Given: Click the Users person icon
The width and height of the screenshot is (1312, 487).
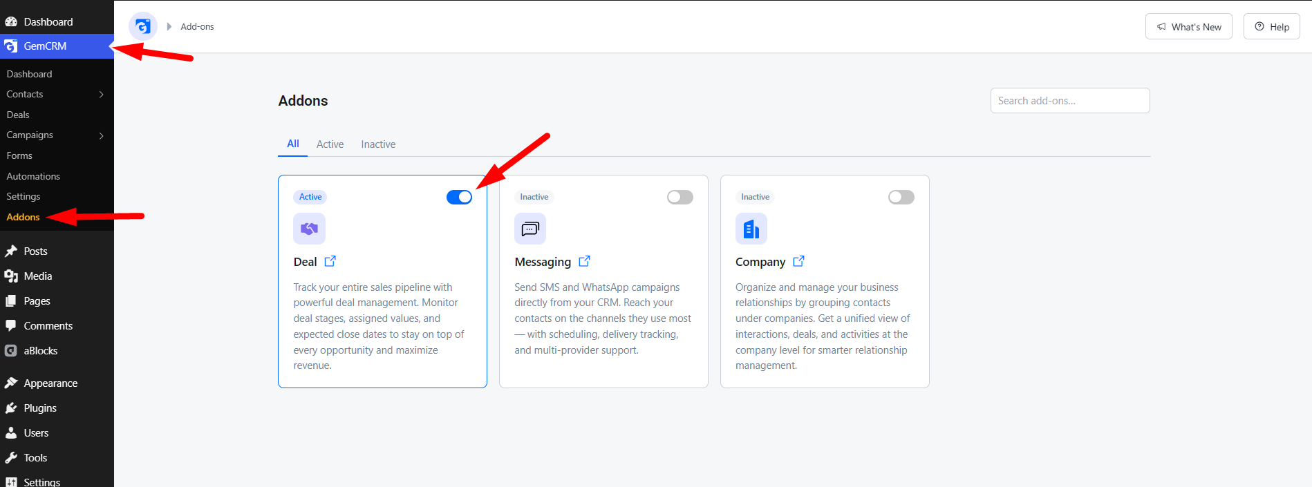Looking at the screenshot, I should tap(11, 433).
